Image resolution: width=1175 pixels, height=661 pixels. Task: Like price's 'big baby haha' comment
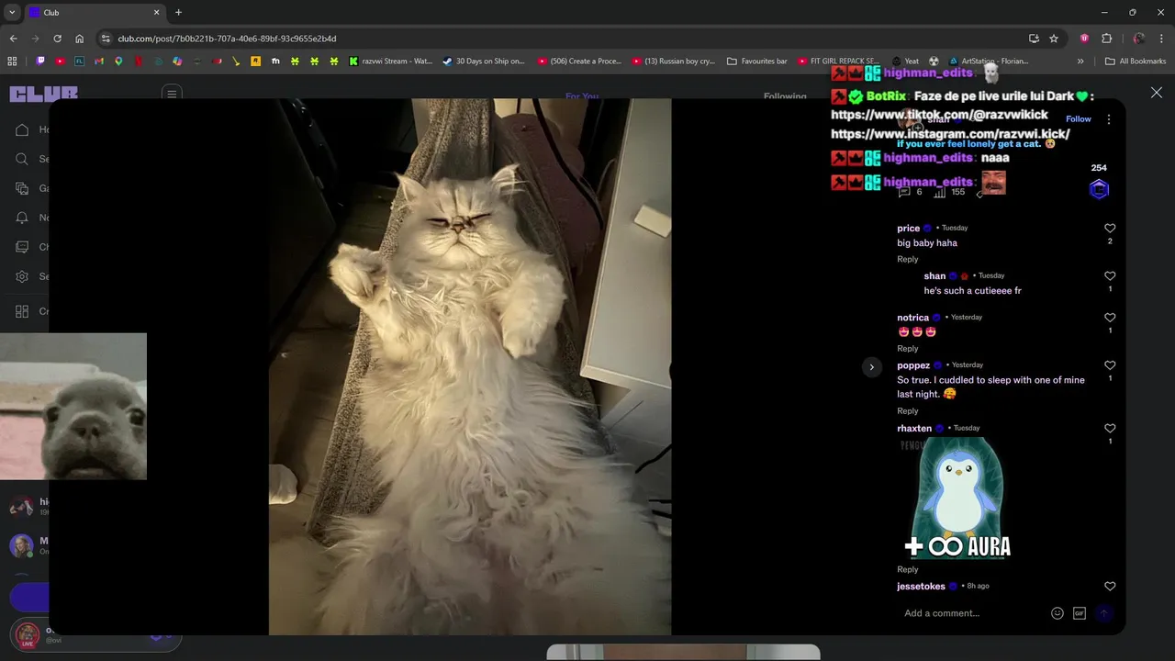click(1110, 228)
